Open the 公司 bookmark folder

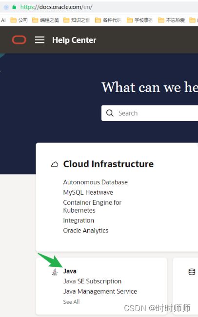click(19, 20)
